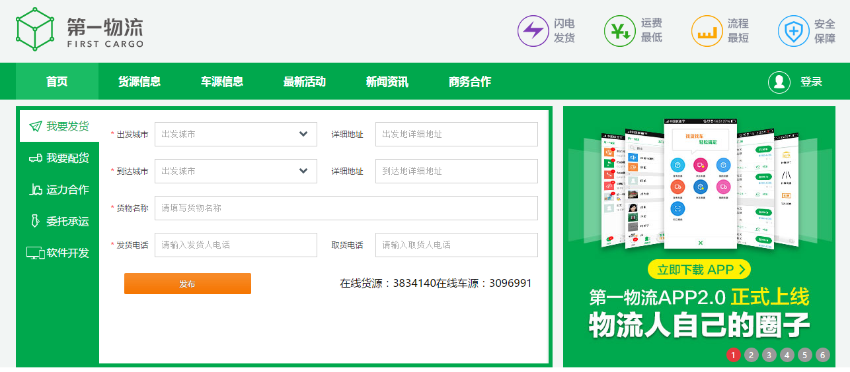Select banner slide indicator 5
Screen dimensions: 850x372
804,355
